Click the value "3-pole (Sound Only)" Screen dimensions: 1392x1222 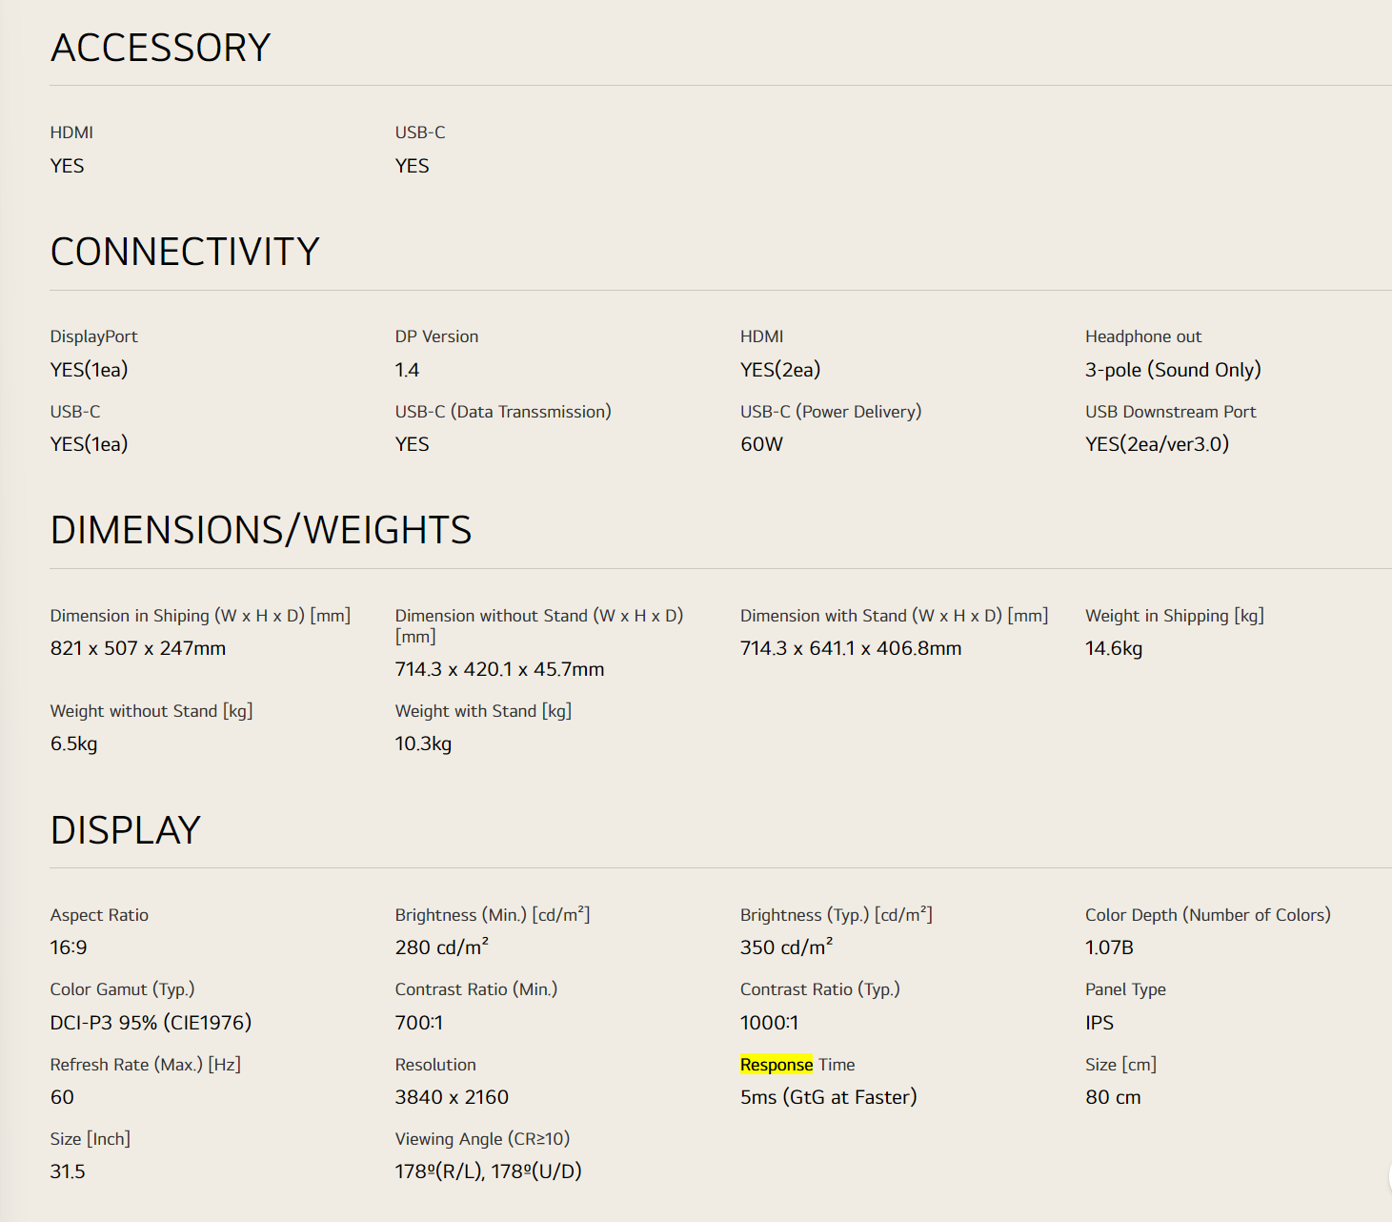coord(1173,370)
